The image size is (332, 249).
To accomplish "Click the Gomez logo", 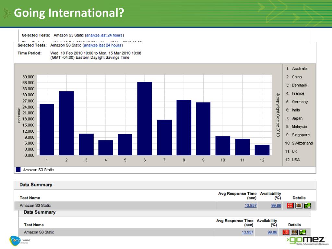I will pos(307,241).
